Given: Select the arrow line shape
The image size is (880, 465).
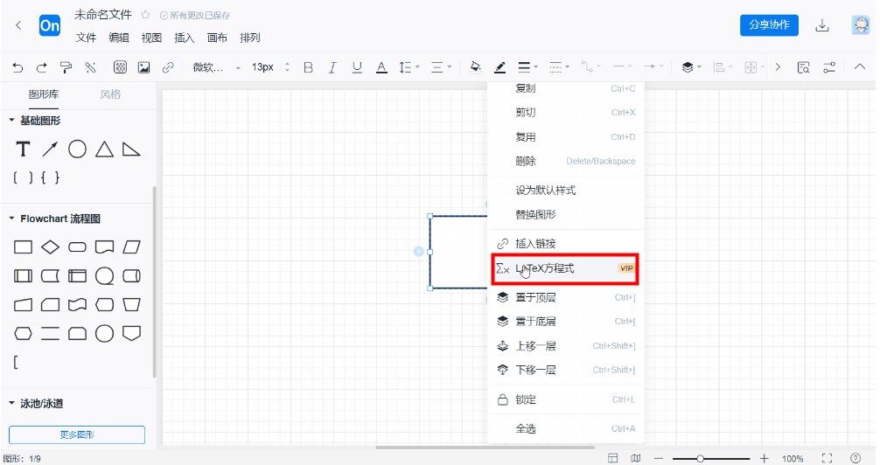Looking at the screenshot, I should pos(50,149).
